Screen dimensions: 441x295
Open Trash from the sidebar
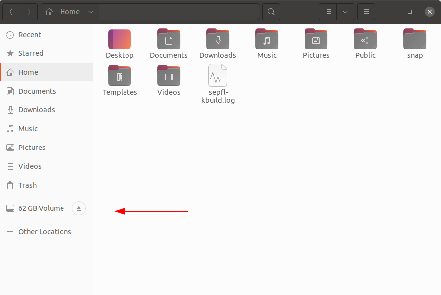(27, 185)
